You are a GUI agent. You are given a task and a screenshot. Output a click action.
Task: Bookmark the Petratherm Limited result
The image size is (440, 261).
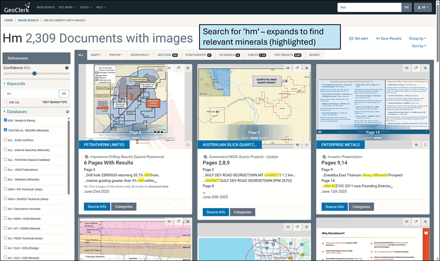pos(188,145)
